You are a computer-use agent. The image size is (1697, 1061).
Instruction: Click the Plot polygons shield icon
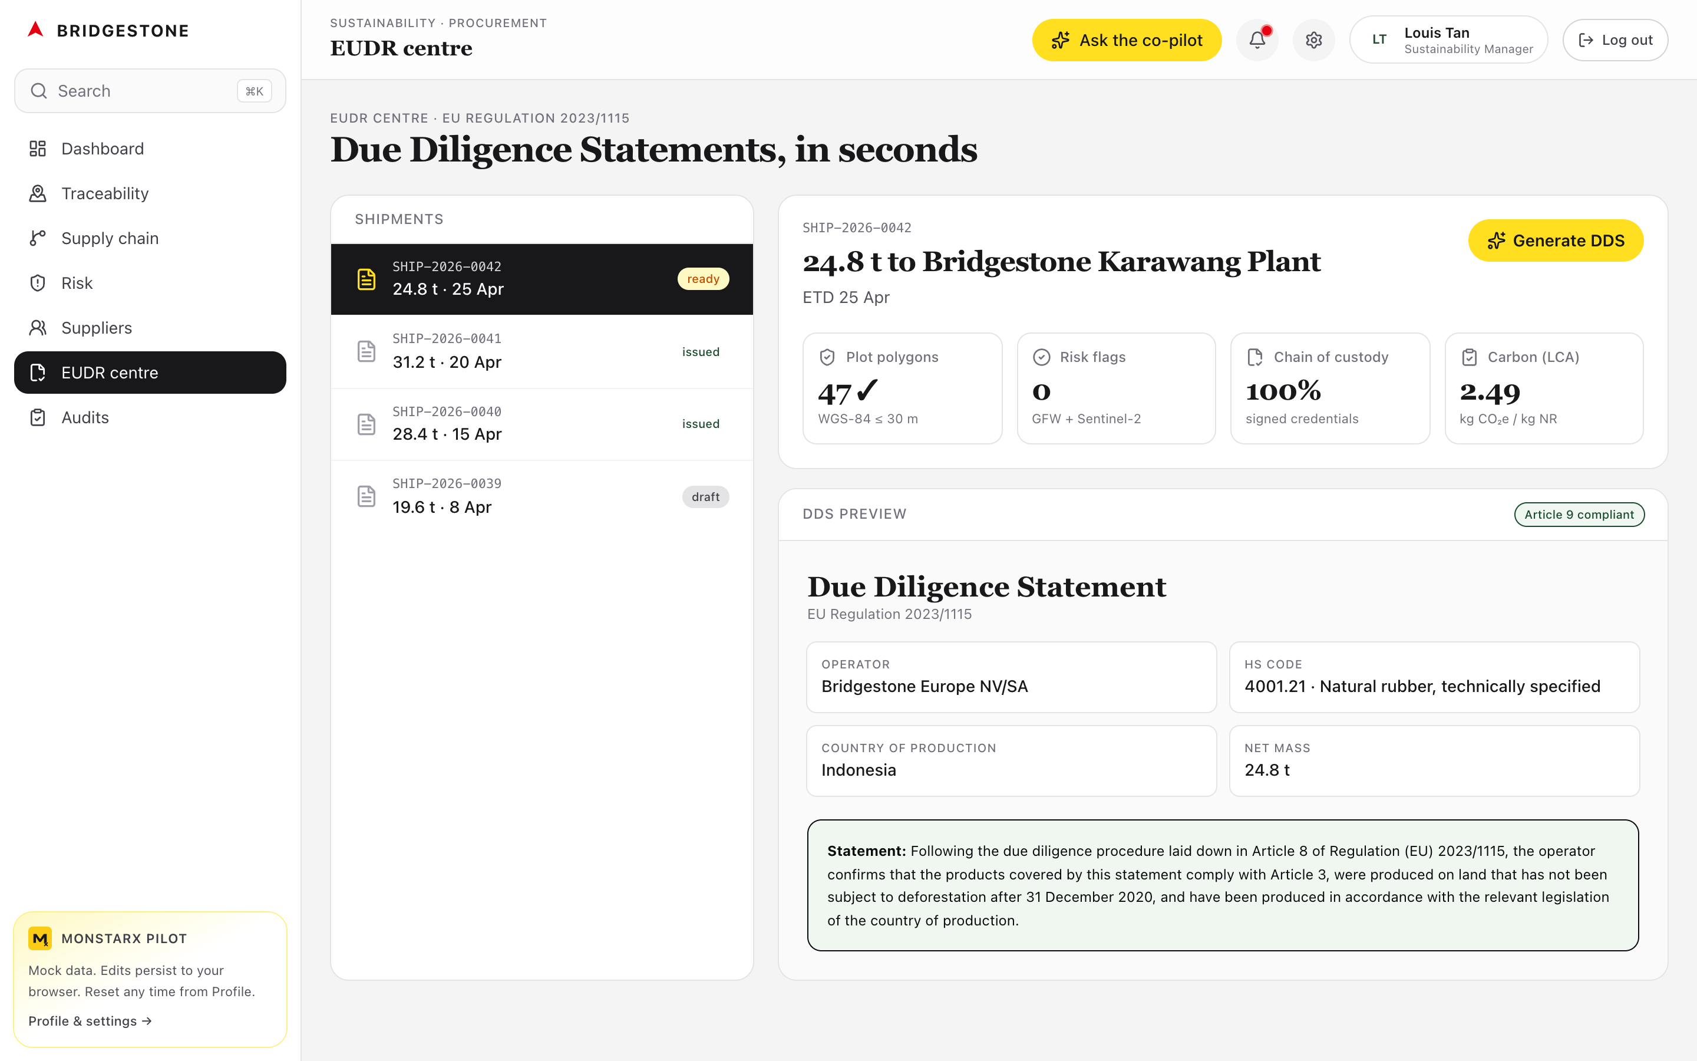[x=827, y=357]
